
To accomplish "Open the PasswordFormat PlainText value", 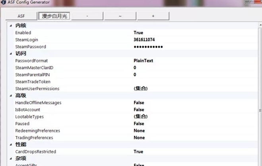I will point(144,61).
